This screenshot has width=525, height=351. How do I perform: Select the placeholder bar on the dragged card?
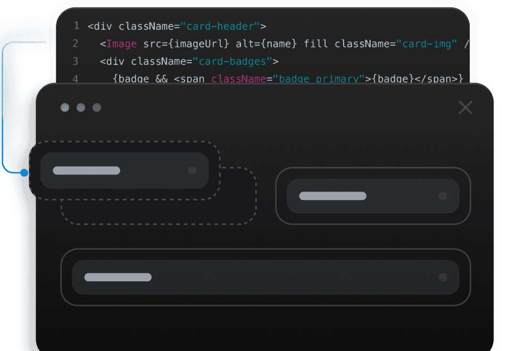[87, 171]
